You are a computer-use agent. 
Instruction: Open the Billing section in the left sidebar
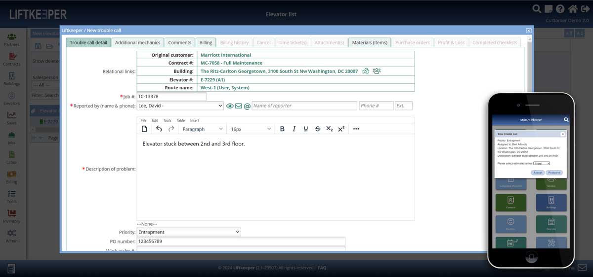11,177
